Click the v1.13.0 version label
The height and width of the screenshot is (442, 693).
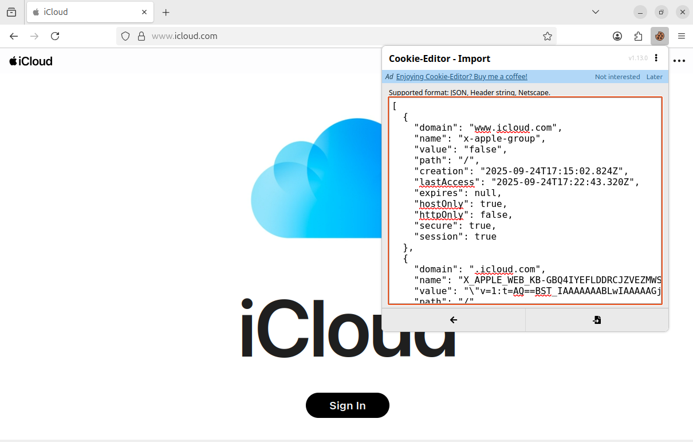tap(638, 58)
